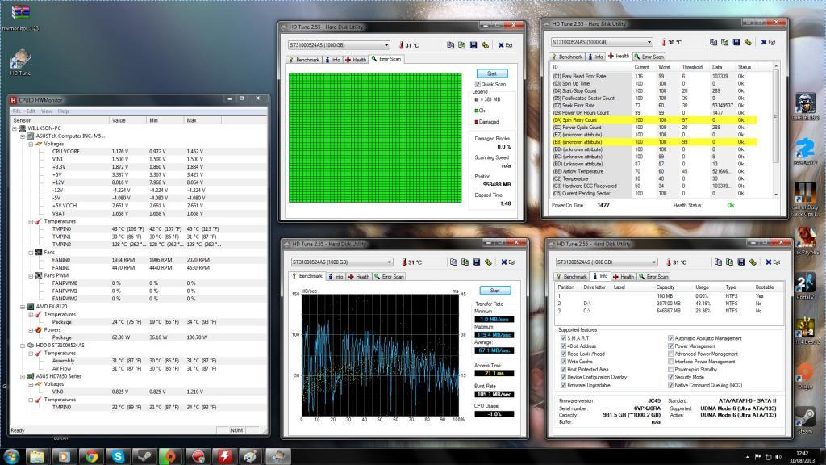Click Capacity column header in Info window
Viewport: 826px width, 465px height.
tap(665, 287)
